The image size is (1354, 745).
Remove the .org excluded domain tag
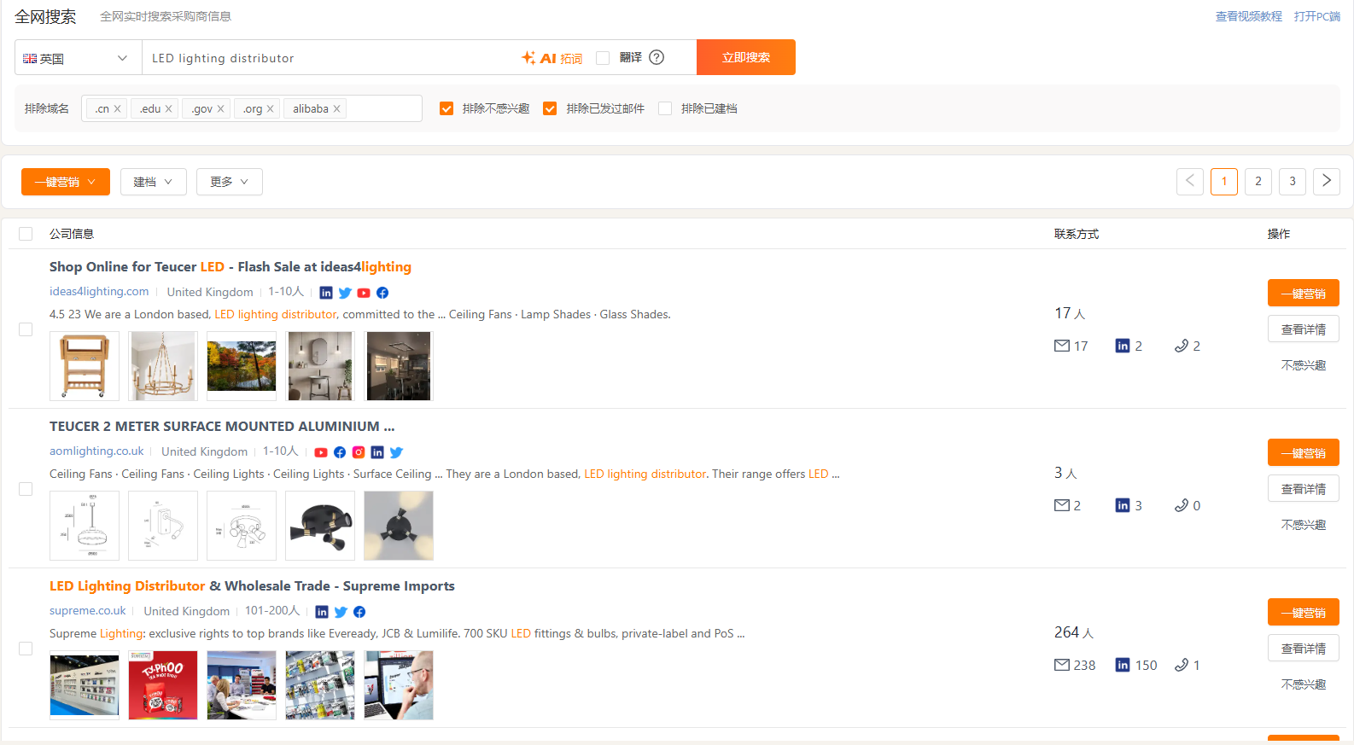pos(270,108)
